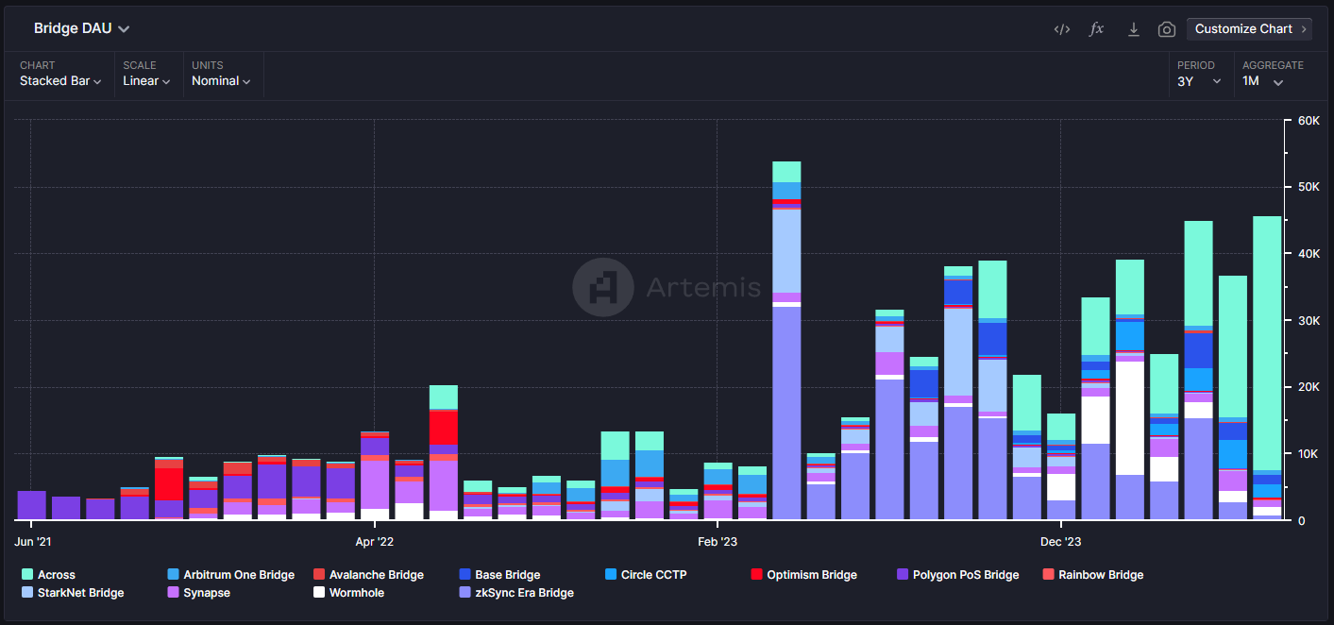Screen dimensions: 1334x625
Task: Click the Artemis watermark logo
Action: coord(601,287)
